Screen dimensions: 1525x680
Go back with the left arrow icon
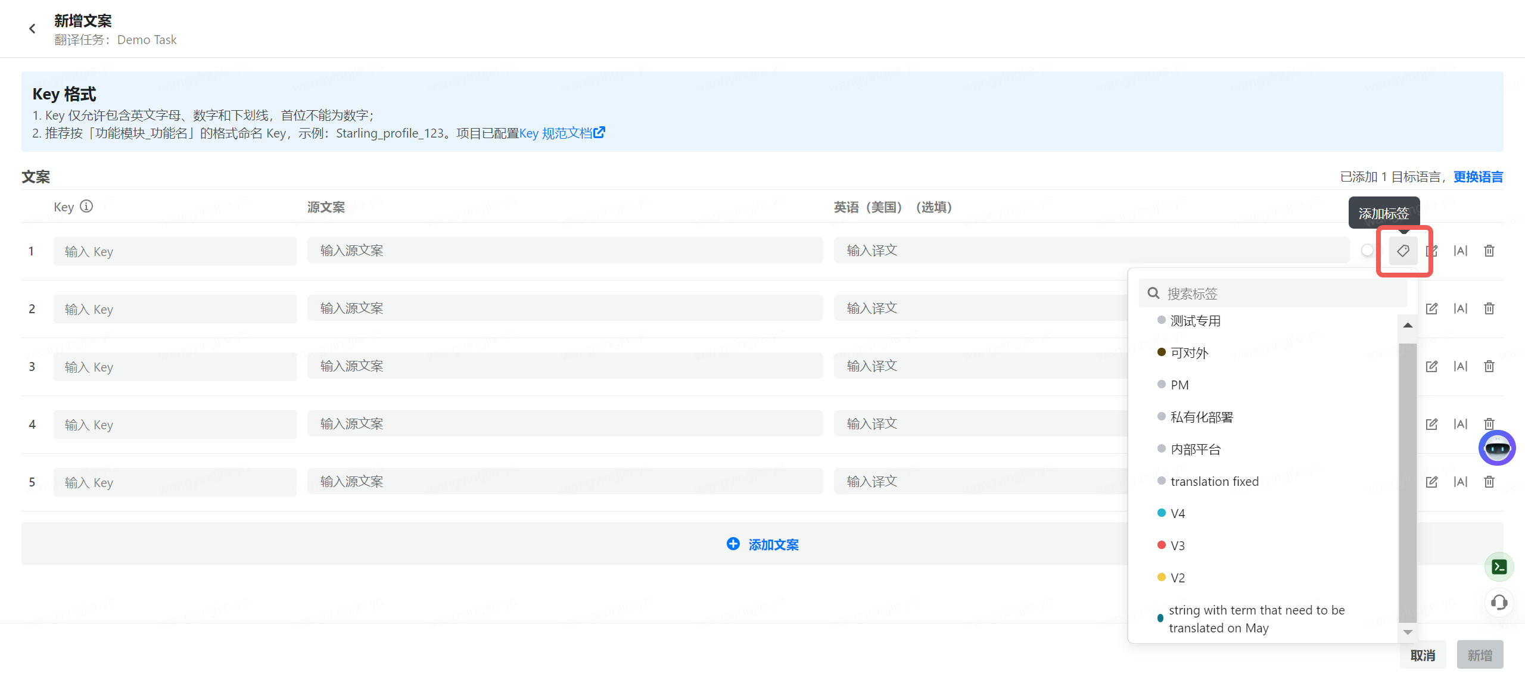(32, 29)
